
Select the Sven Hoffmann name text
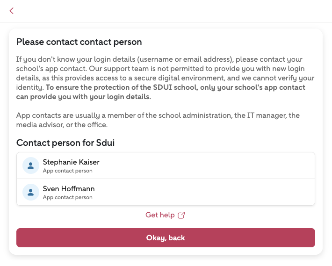point(69,189)
